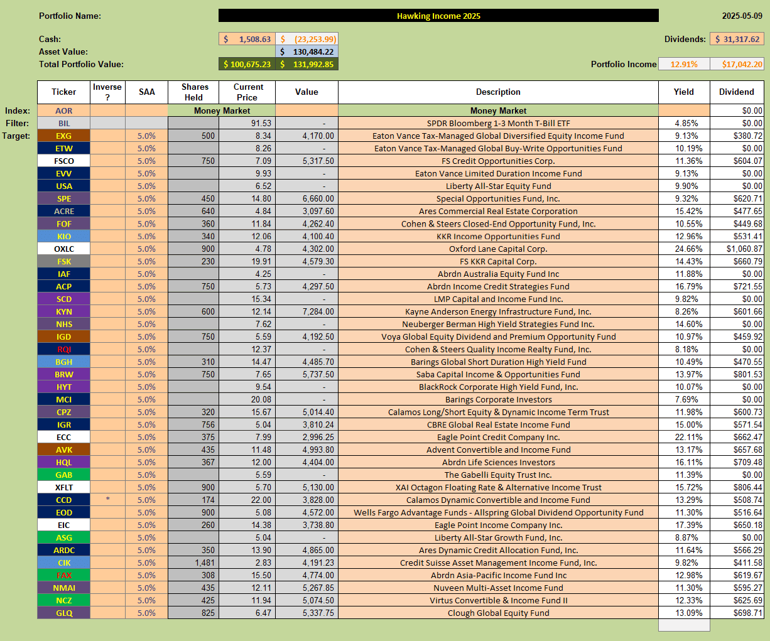
Task: Click Barings Corporate Investors description
Action: [x=498, y=399]
